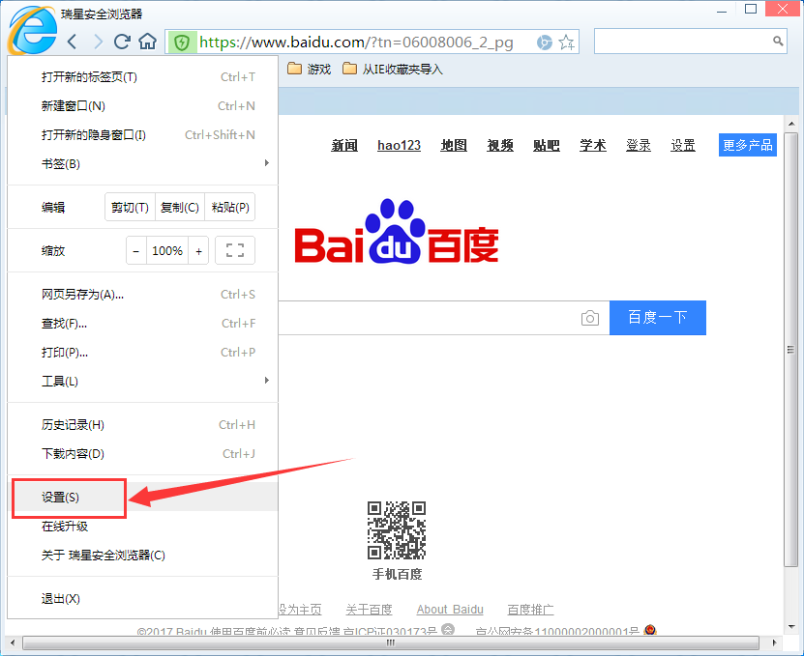Open the About Baidu link

pyautogui.click(x=449, y=609)
